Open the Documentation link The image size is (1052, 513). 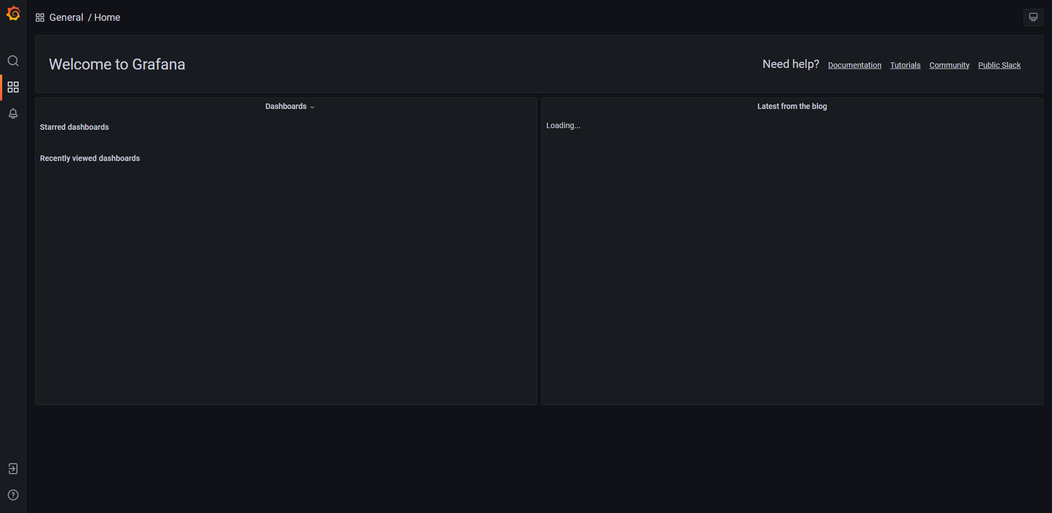[855, 65]
